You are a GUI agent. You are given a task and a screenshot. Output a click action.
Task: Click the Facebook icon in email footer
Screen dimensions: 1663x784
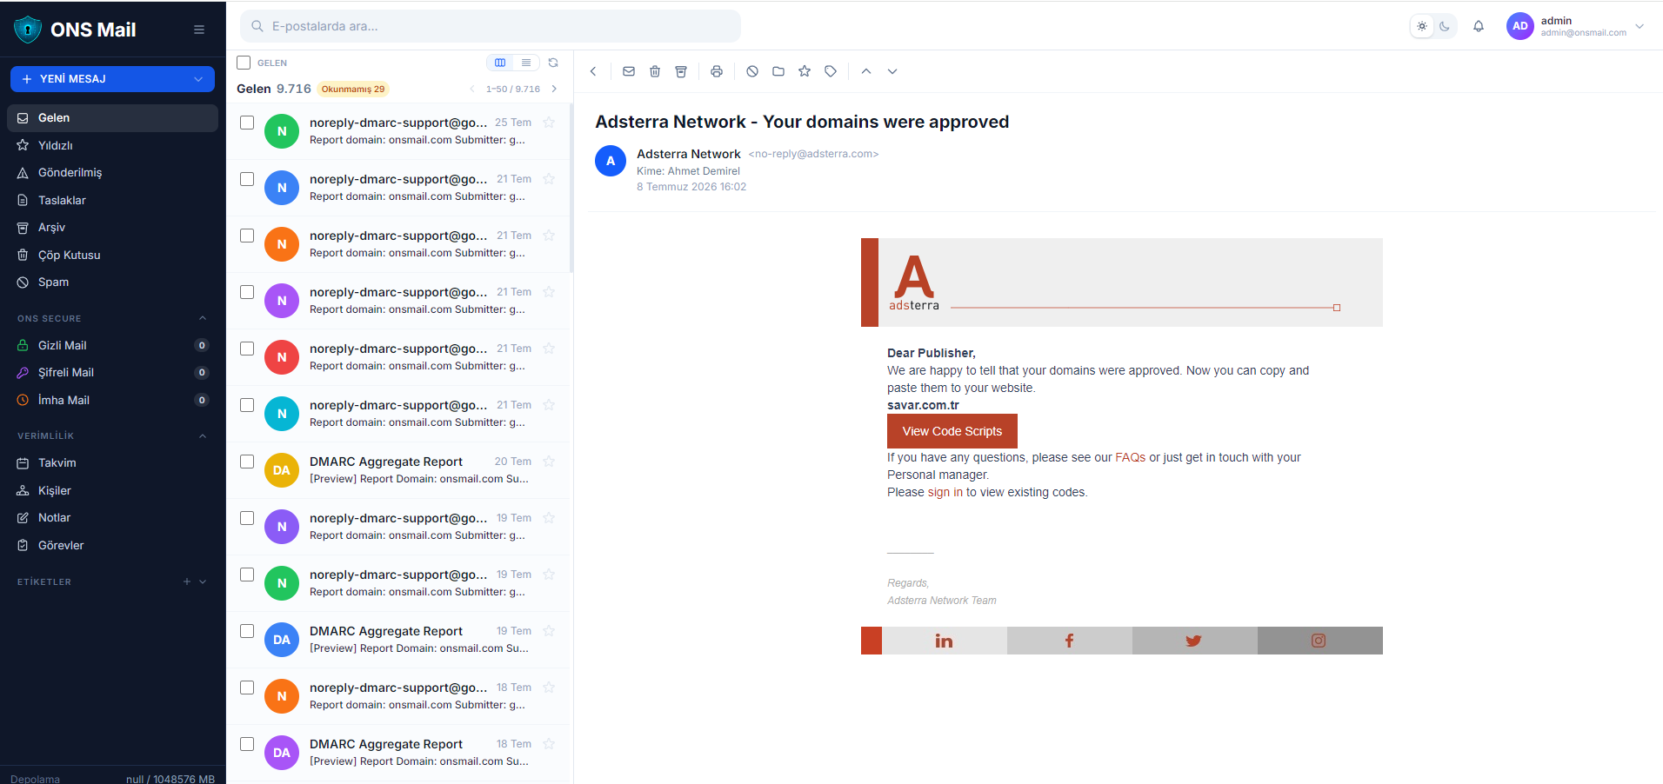click(x=1069, y=641)
